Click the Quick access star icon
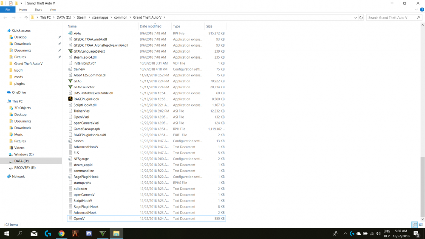425x239 pixels. [x=9, y=30]
